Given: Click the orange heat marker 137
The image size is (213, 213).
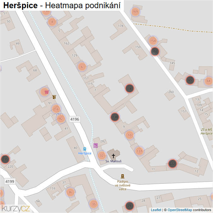Looking at the screenshot, I should point(140,151).
